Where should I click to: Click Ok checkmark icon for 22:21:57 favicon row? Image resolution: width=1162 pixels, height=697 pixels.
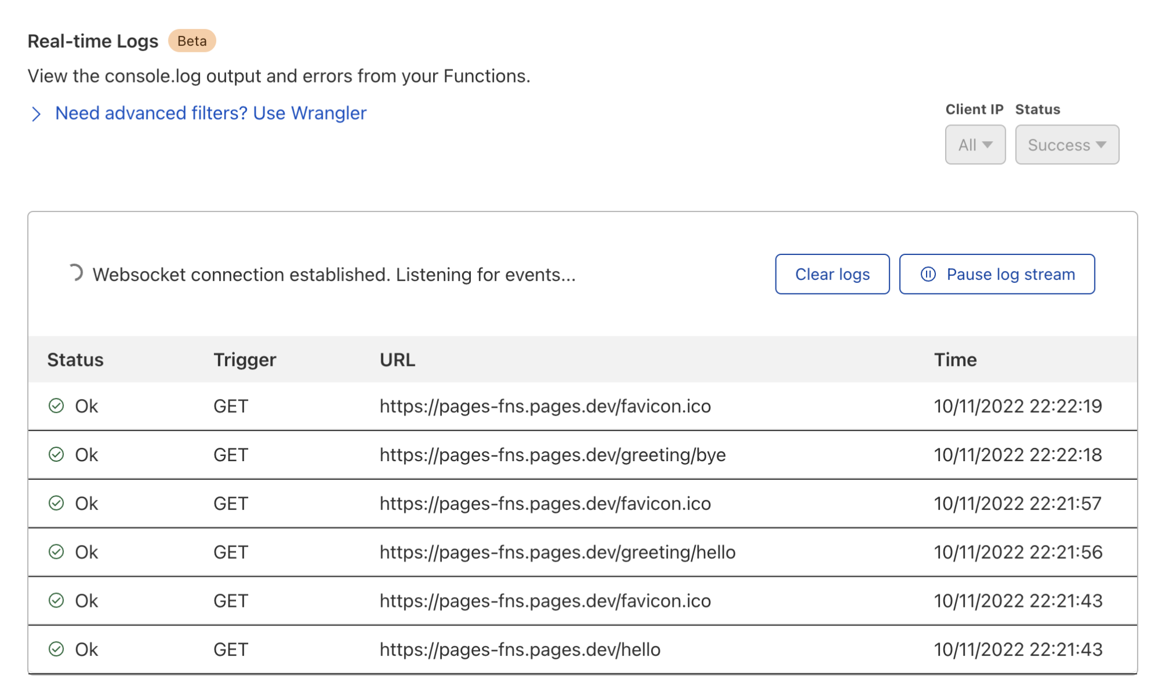point(56,504)
